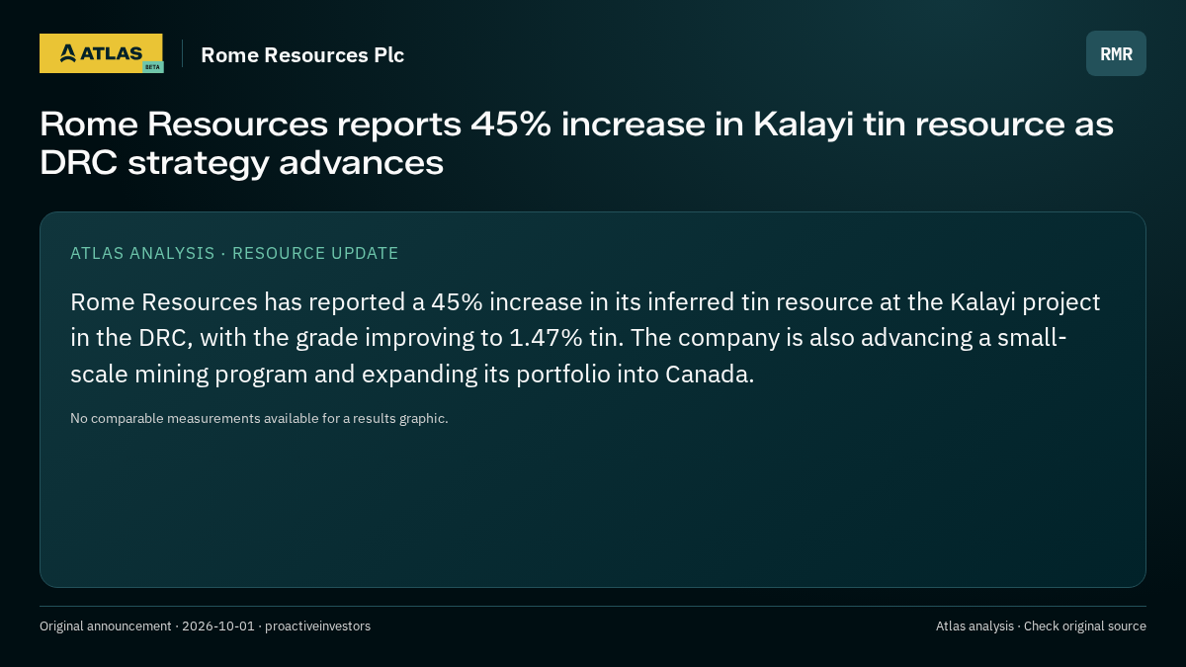
Task: Click the Atlas logo badge
Action: tap(101, 53)
